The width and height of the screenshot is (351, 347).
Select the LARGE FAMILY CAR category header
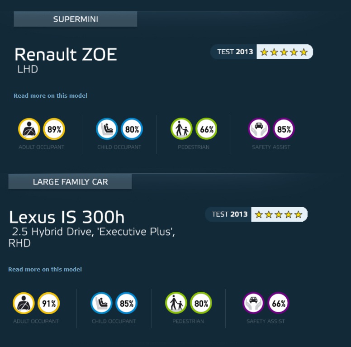coord(70,181)
